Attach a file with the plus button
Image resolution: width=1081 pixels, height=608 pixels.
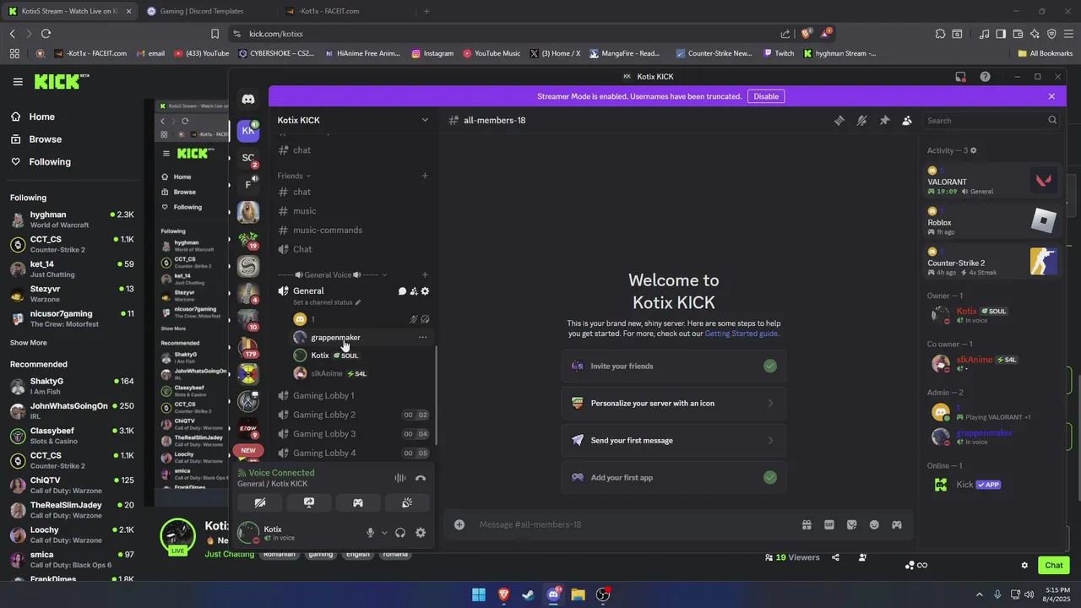click(x=459, y=524)
